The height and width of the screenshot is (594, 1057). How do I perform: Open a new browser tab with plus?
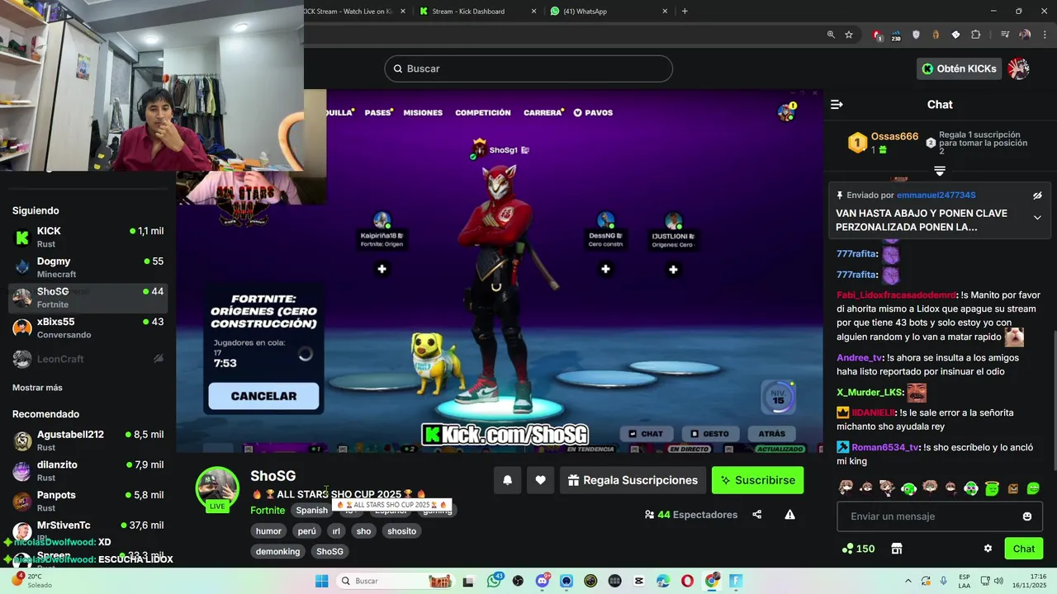[685, 11]
